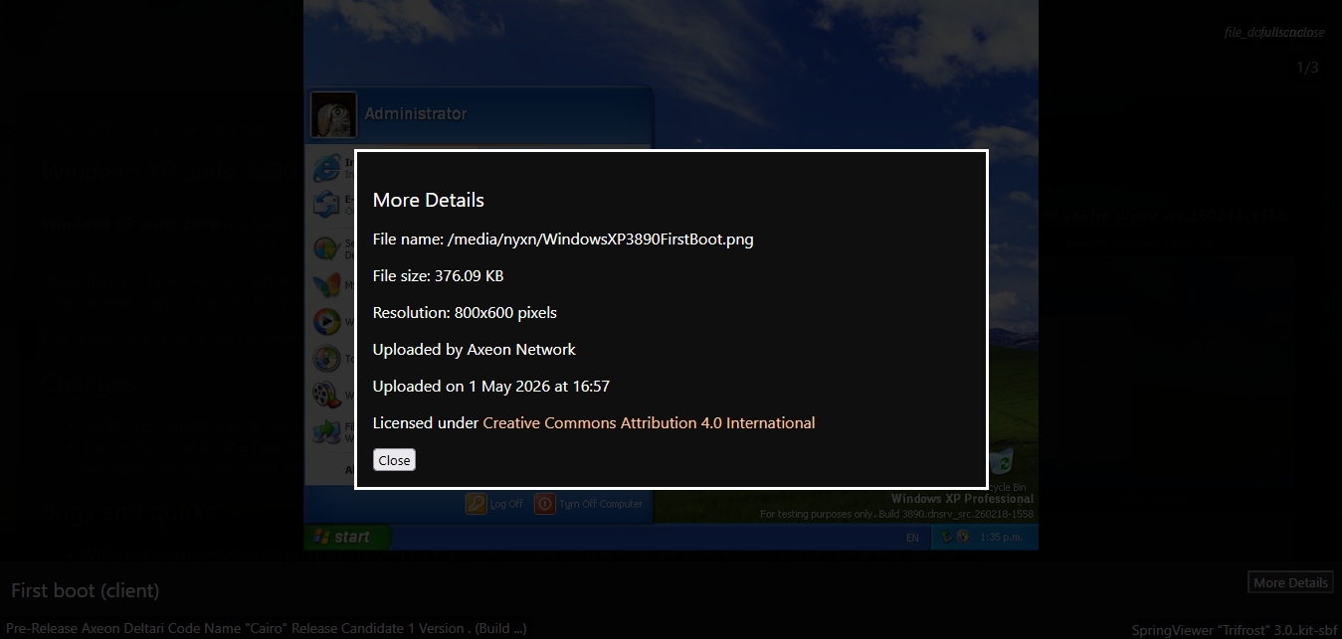
Task: Click the Administrator user picture in the screenshot
Action: click(x=333, y=114)
